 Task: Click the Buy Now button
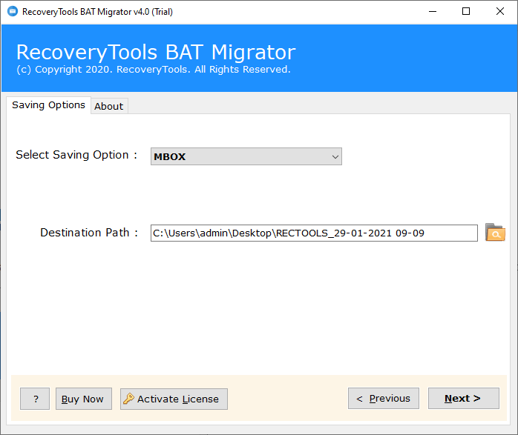point(84,399)
